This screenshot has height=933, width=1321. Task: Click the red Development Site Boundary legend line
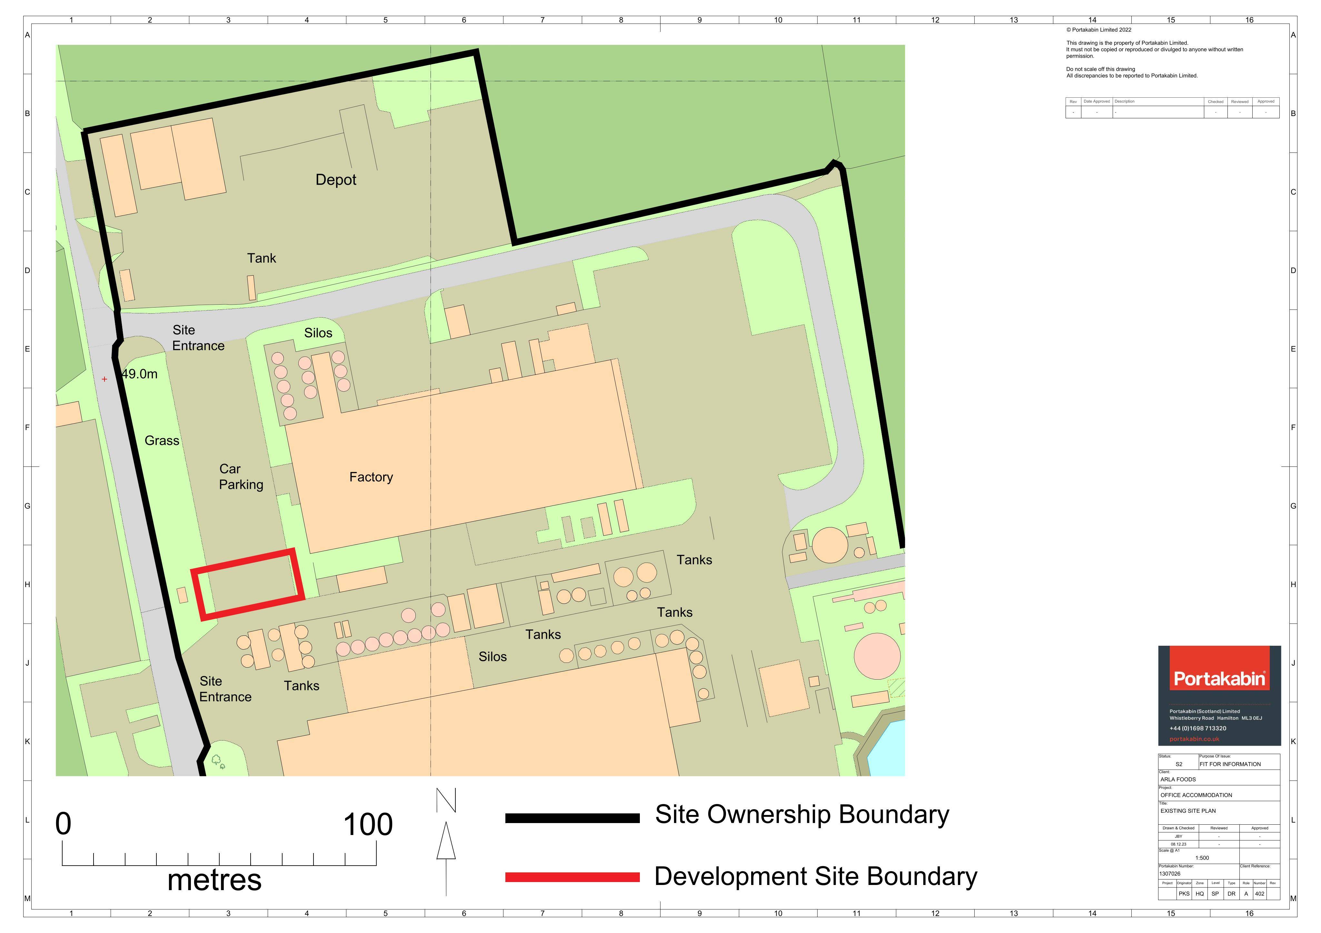pyautogui.click(x=572, y=877)
